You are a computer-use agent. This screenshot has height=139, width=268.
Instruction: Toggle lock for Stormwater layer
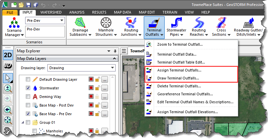pos(97,88)
